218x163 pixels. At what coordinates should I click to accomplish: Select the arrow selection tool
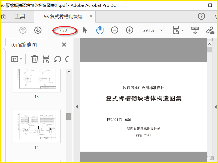(85, 30)
